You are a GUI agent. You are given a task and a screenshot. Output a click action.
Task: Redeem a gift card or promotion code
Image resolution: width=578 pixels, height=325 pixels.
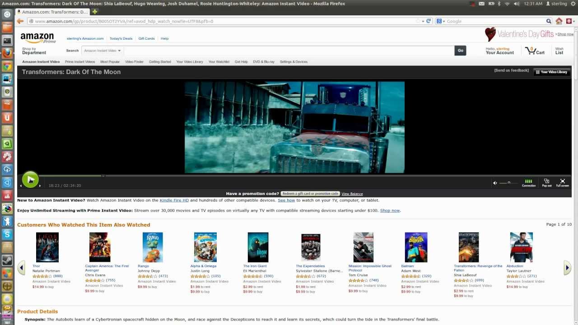[x=310, y=194]
